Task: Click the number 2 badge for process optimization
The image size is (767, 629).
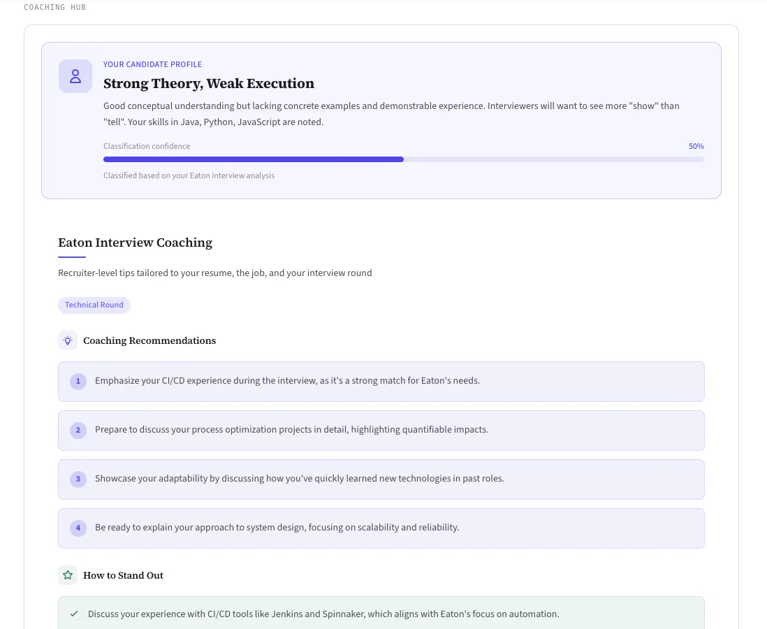Action: click(x=78, y=430)
